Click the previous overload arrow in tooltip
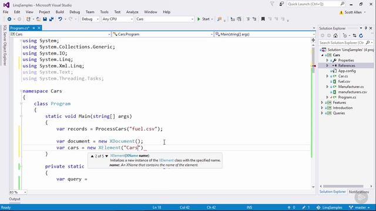 pyautogui.click(x=92, y=156)
